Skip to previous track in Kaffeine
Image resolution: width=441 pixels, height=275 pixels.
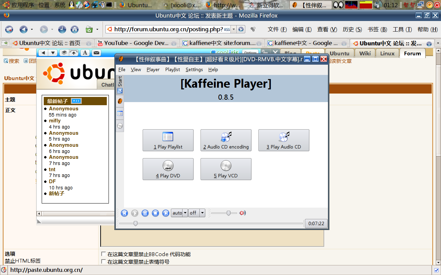point(124,213)
